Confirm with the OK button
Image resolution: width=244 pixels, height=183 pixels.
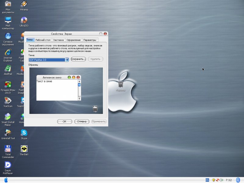click(65, 121)
